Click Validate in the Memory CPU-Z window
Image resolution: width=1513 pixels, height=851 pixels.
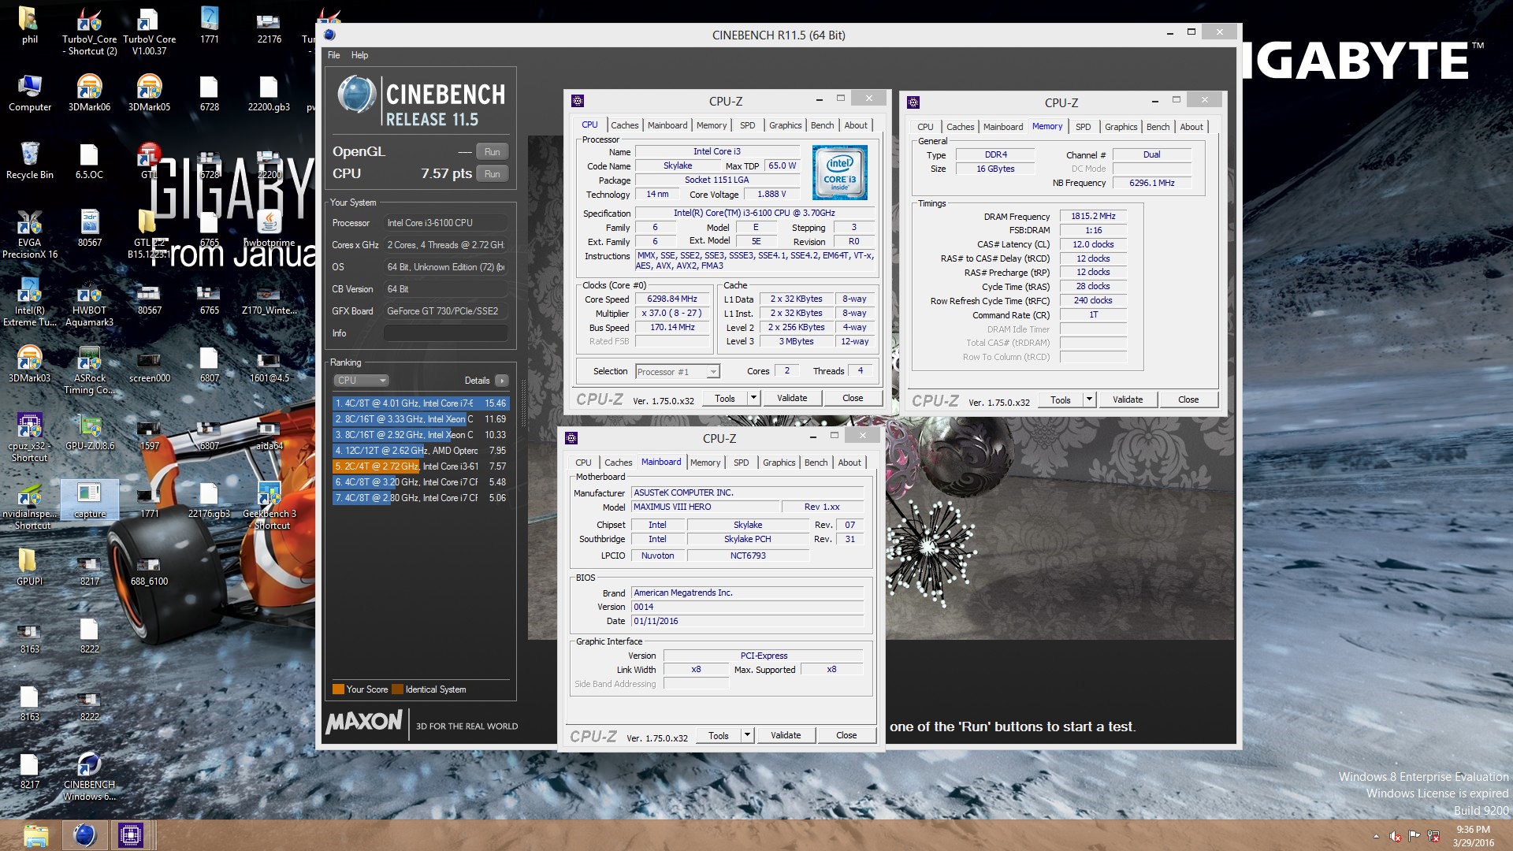click(1128, 399)
